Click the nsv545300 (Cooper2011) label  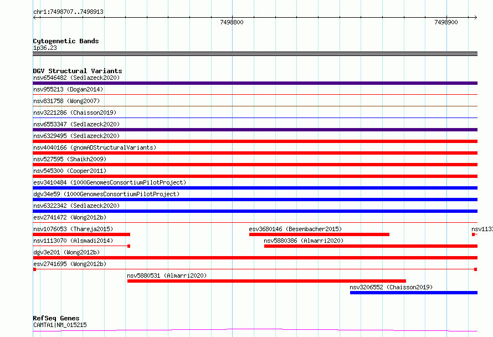point(70,171)
